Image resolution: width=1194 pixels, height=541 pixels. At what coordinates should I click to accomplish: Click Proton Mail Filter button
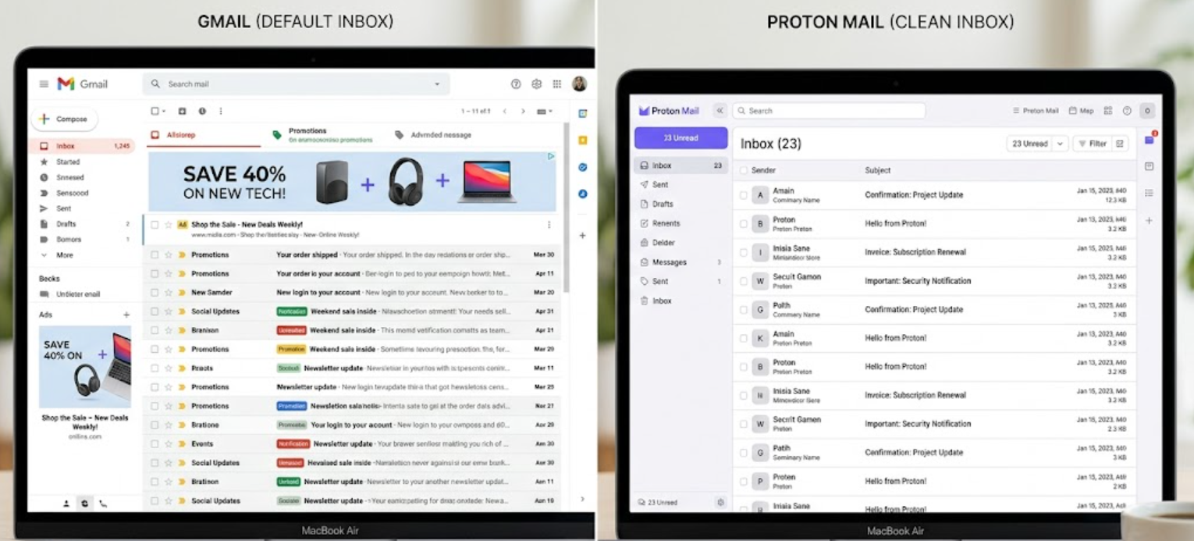(1092, 144)
